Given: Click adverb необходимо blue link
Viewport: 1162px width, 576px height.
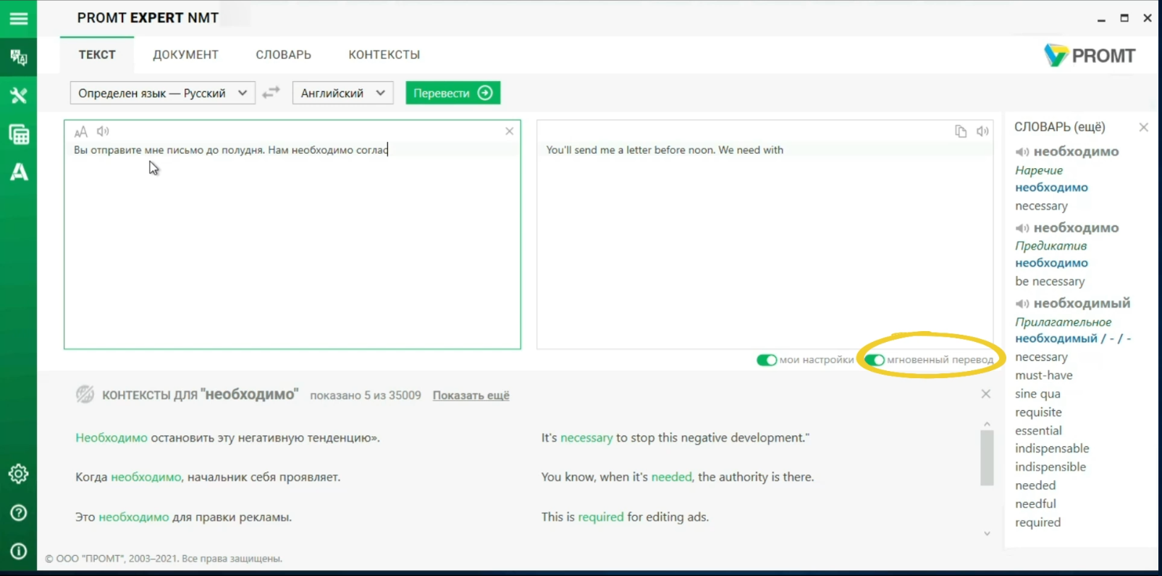Looking at the screenshot, I should tap(1051, 187).
